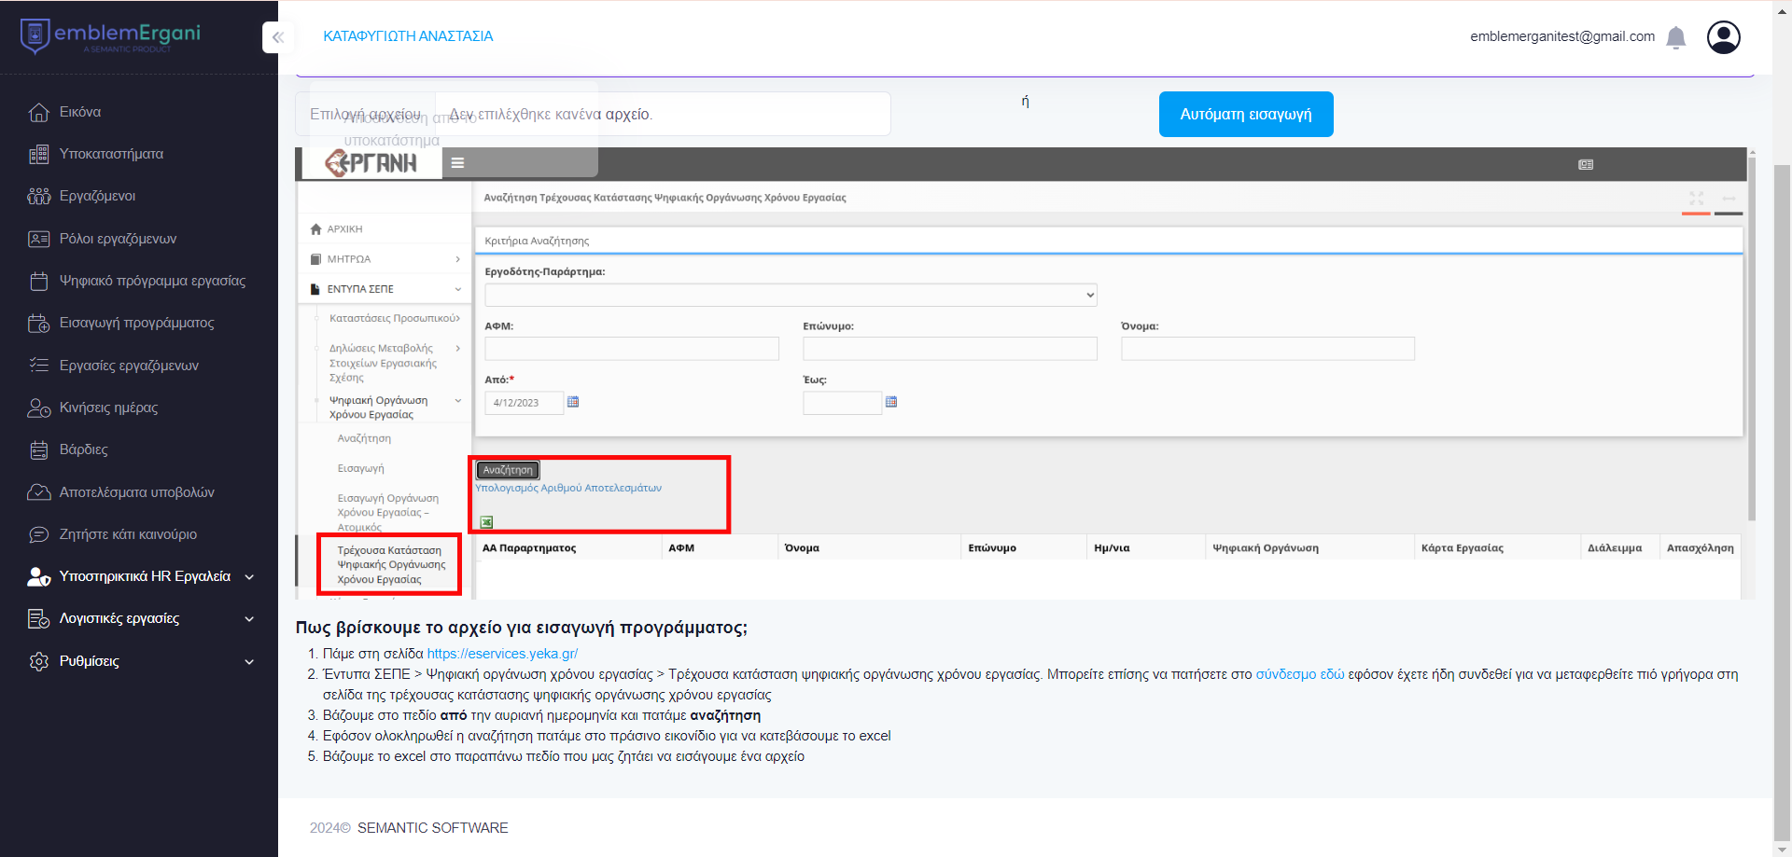Click the Ζητήστε κάτι καινούριο chat icon
Viewport: 1792px width, 857px height.
(38, 534)
